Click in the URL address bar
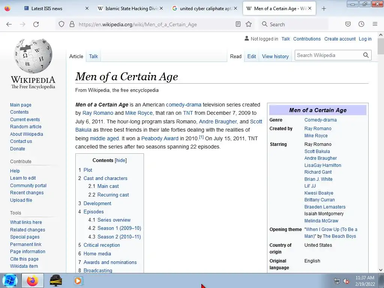The height and width of the screenshot is (288, 384). (155, 24)
